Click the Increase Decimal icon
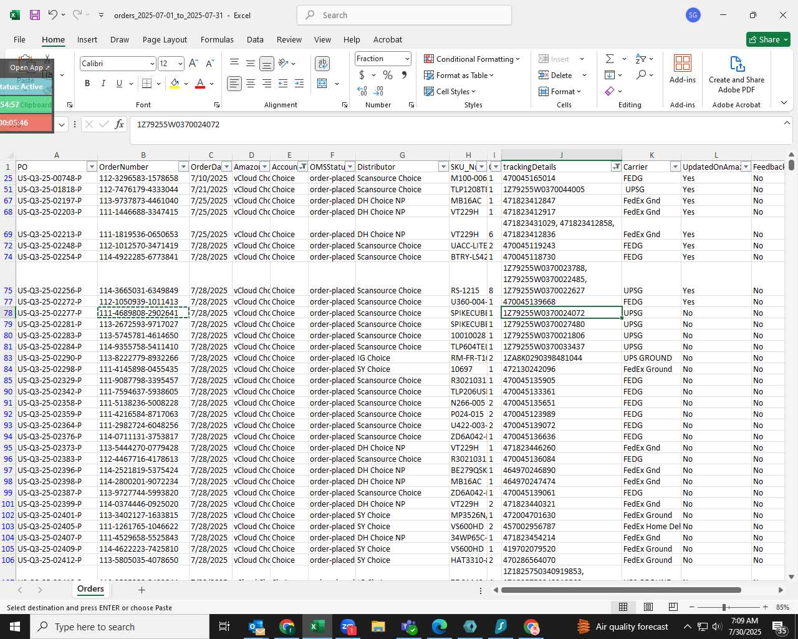 362,91
